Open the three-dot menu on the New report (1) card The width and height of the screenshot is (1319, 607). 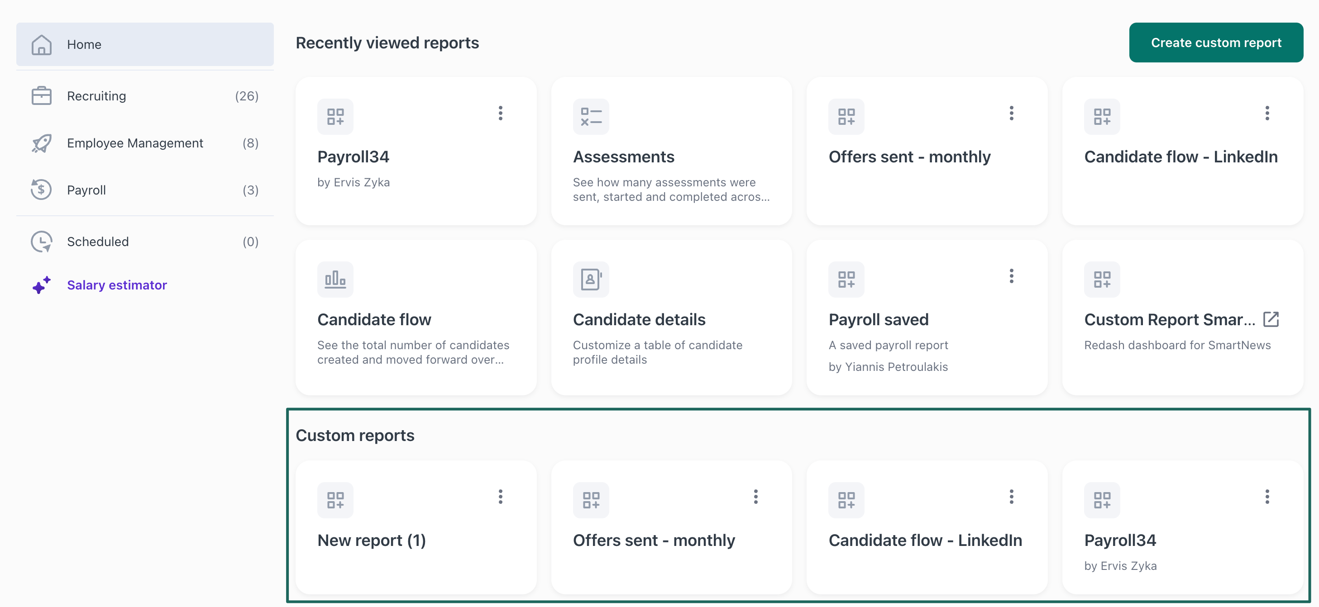click(x=500, y=497)
